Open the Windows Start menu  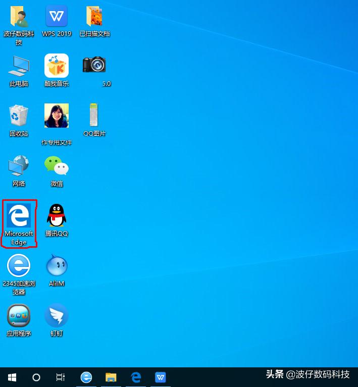[12, 377]
